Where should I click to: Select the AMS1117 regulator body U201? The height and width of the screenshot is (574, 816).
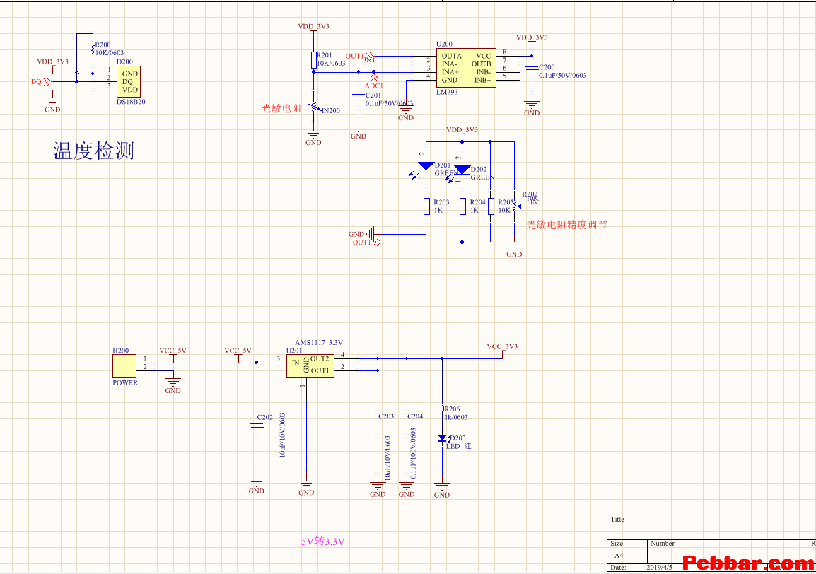coord(310,366)
